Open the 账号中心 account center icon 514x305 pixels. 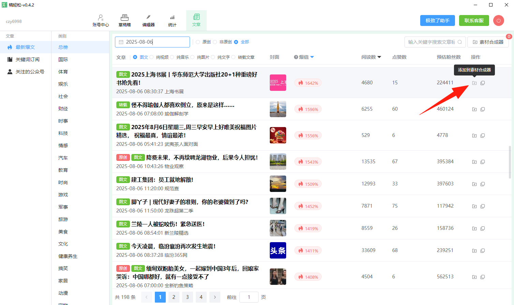click(101, 20)
